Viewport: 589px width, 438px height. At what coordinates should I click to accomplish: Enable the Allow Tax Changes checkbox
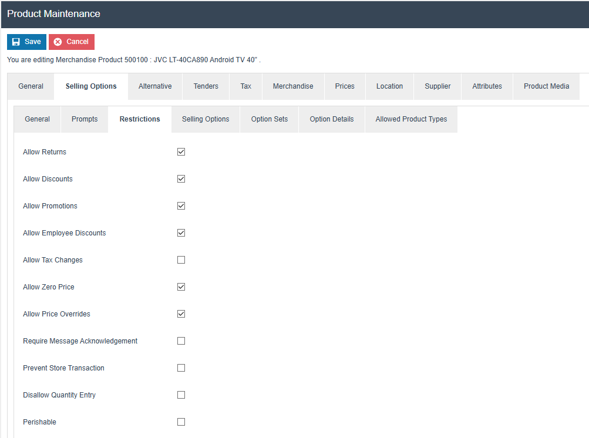[x=181, y=260]
